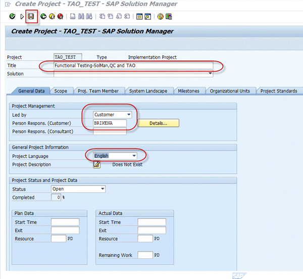The height and width of the screenshot is (279, 303).
Task: Click the 'Implementation Project' type text
Action: (153, 57)
